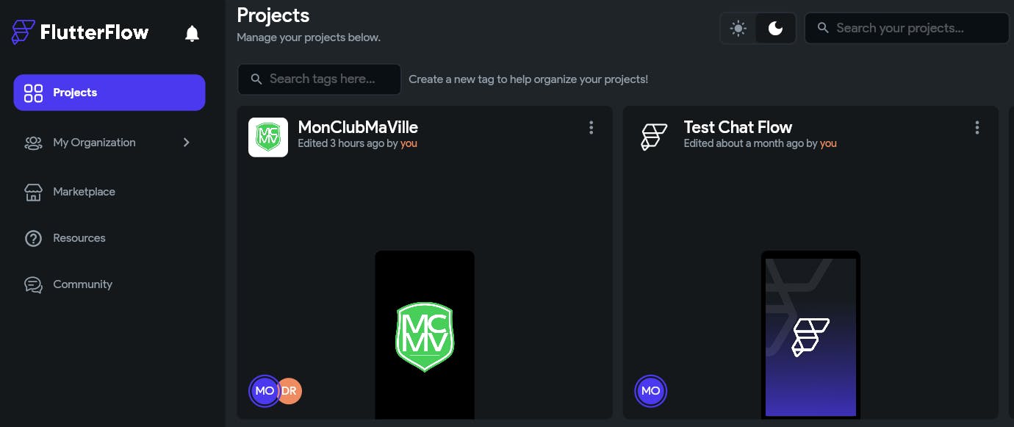Switch to light mode with the sun toggle
Viewport: 1014px width, 427px height.
tap(738, 28)
